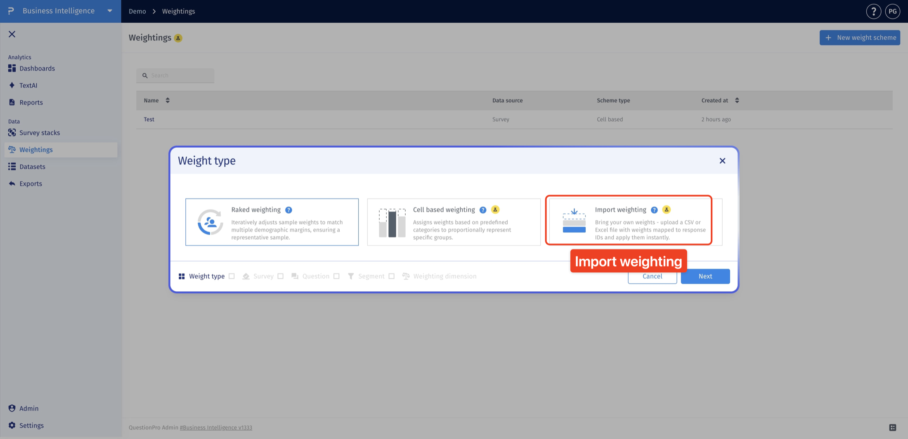Click the bottom-right grid widget icon
The height and width of the screenshot is (439, 908).
click(893, 427)
